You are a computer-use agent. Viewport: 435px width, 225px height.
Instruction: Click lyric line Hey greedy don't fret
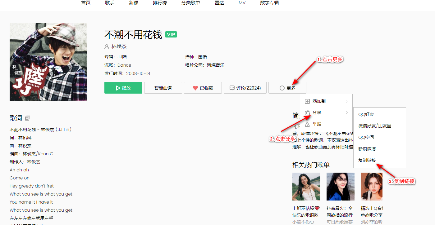point(32,186)
